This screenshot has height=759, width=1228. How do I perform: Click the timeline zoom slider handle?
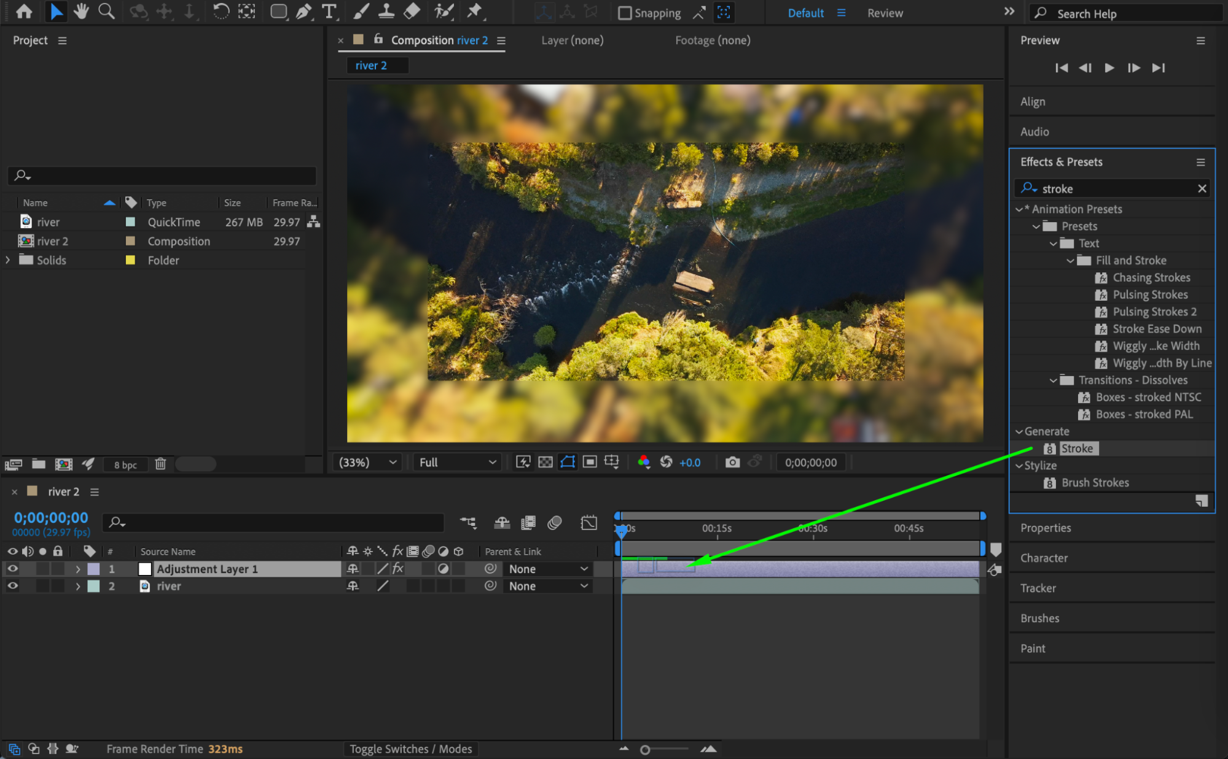click(645, 749)
